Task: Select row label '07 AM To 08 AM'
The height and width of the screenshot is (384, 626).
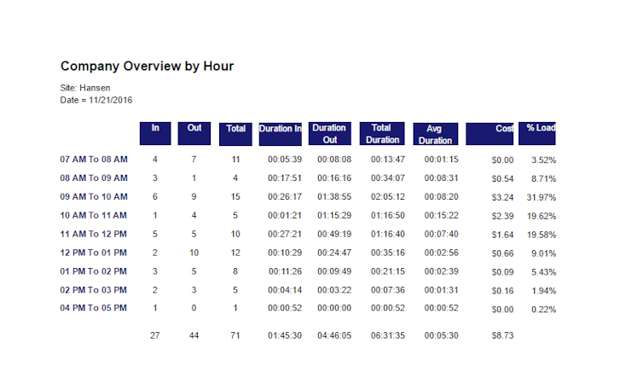Action: point(94,160)
